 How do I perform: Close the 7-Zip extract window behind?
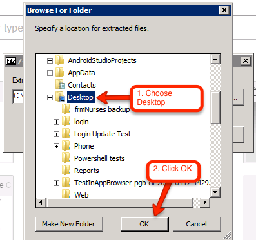(246, 61)
